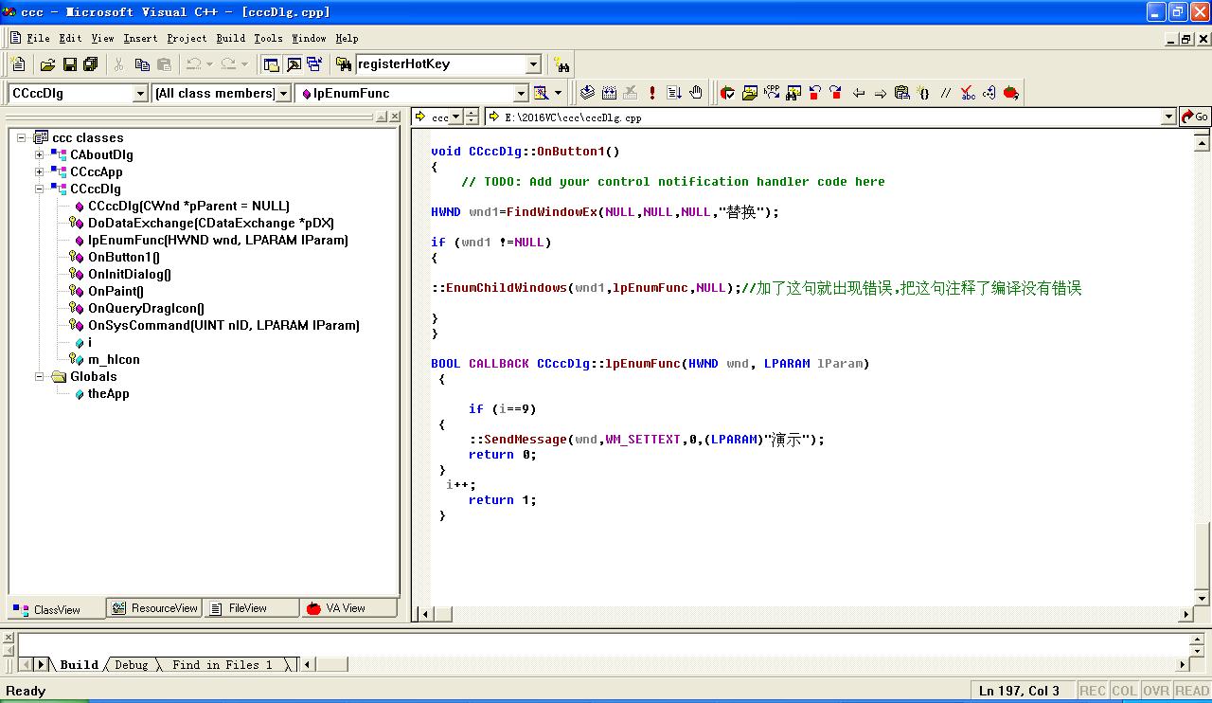Switch to corresponding cpp/header file icon

click(x=772, y=93)
